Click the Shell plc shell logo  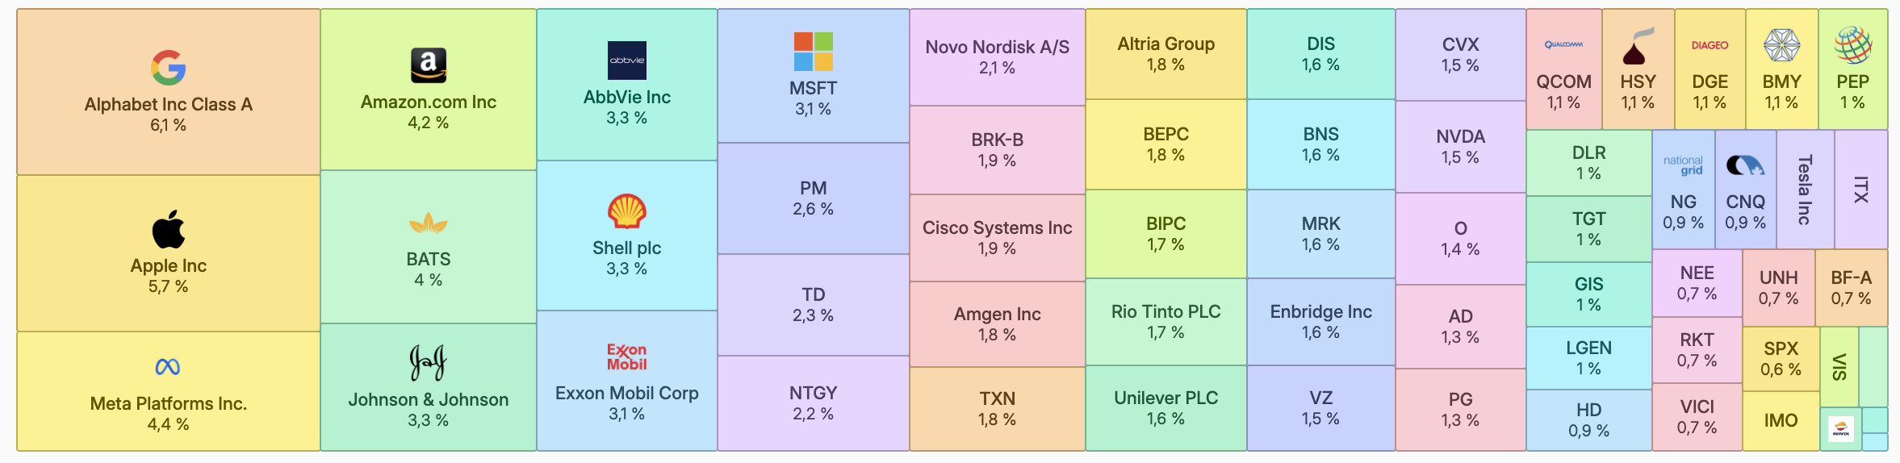click(627, 212)
